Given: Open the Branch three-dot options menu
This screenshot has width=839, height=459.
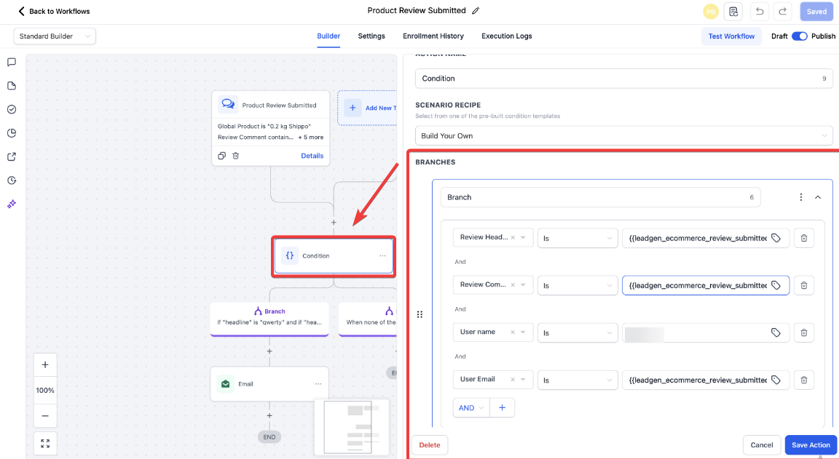Looking at the screenshot, I should [x=801, y=197].
